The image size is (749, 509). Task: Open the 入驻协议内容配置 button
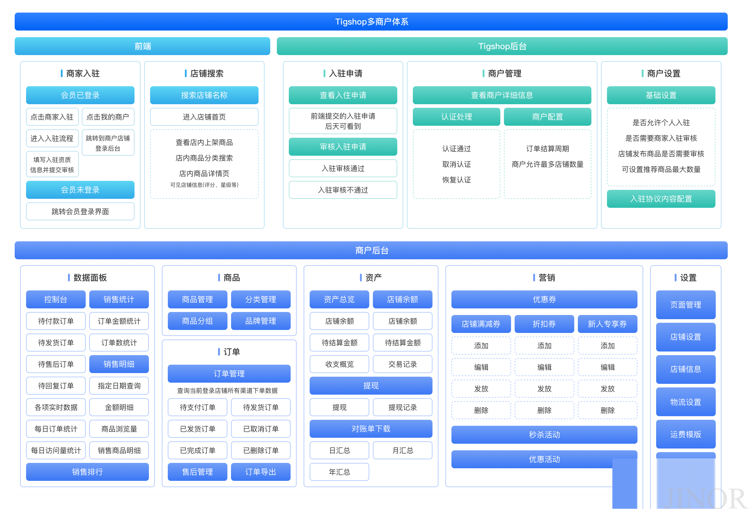pyautogui.click(x=661, y=199)
